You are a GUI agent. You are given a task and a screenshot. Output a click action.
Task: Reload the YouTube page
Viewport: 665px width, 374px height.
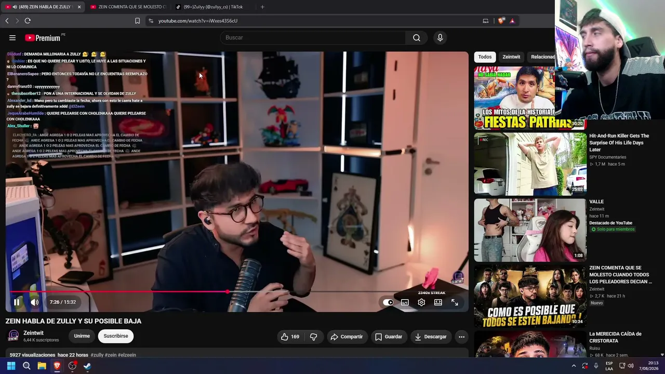coord(28,21)
